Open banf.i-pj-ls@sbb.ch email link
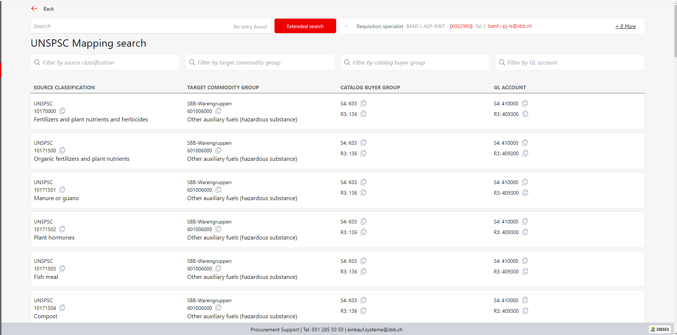The width and height of the screenshot is (677, 335). [510, 26]
